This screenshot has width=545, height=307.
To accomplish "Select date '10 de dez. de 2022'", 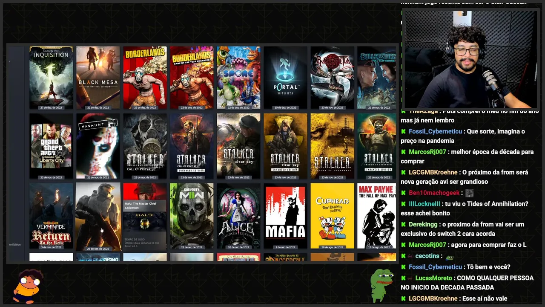I will click(285, 107).
